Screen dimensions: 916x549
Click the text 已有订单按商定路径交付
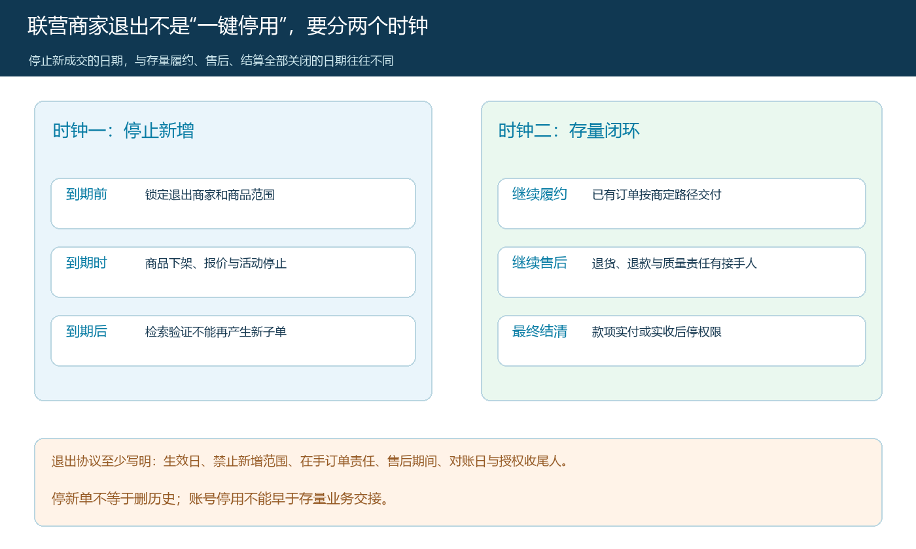[x=657, y=195]
